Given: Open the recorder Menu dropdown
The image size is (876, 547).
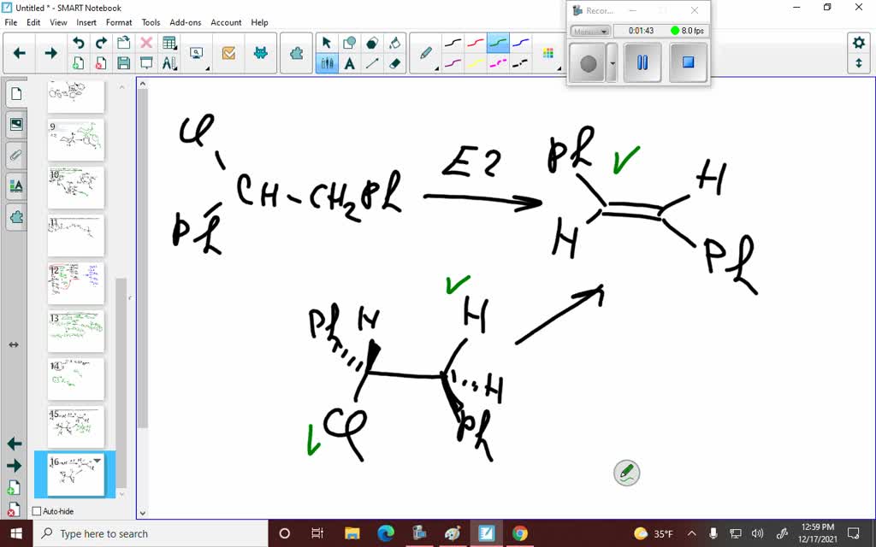Looking at the screenshot, I should tap(590, 31).
